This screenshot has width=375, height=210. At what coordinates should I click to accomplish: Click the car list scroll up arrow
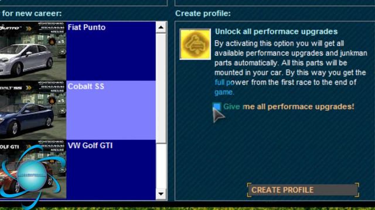[161, 27]
